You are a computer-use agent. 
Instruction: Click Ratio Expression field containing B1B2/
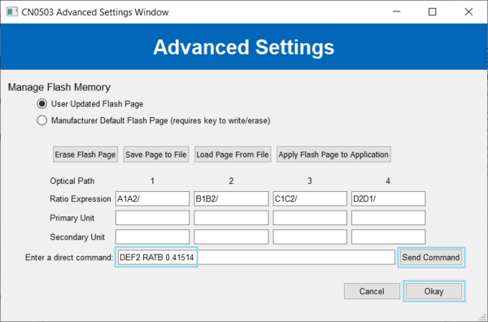[x=231, y=198]
